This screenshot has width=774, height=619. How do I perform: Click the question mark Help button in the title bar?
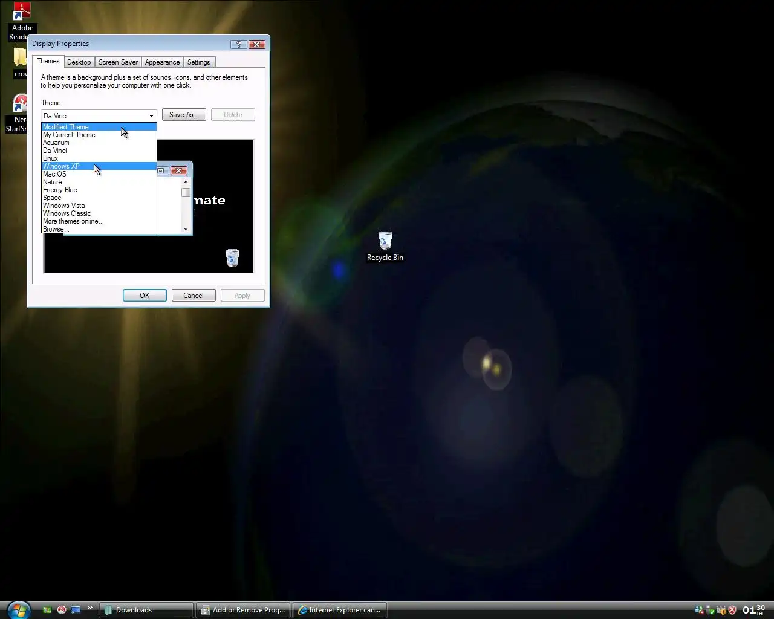[238, 44]
